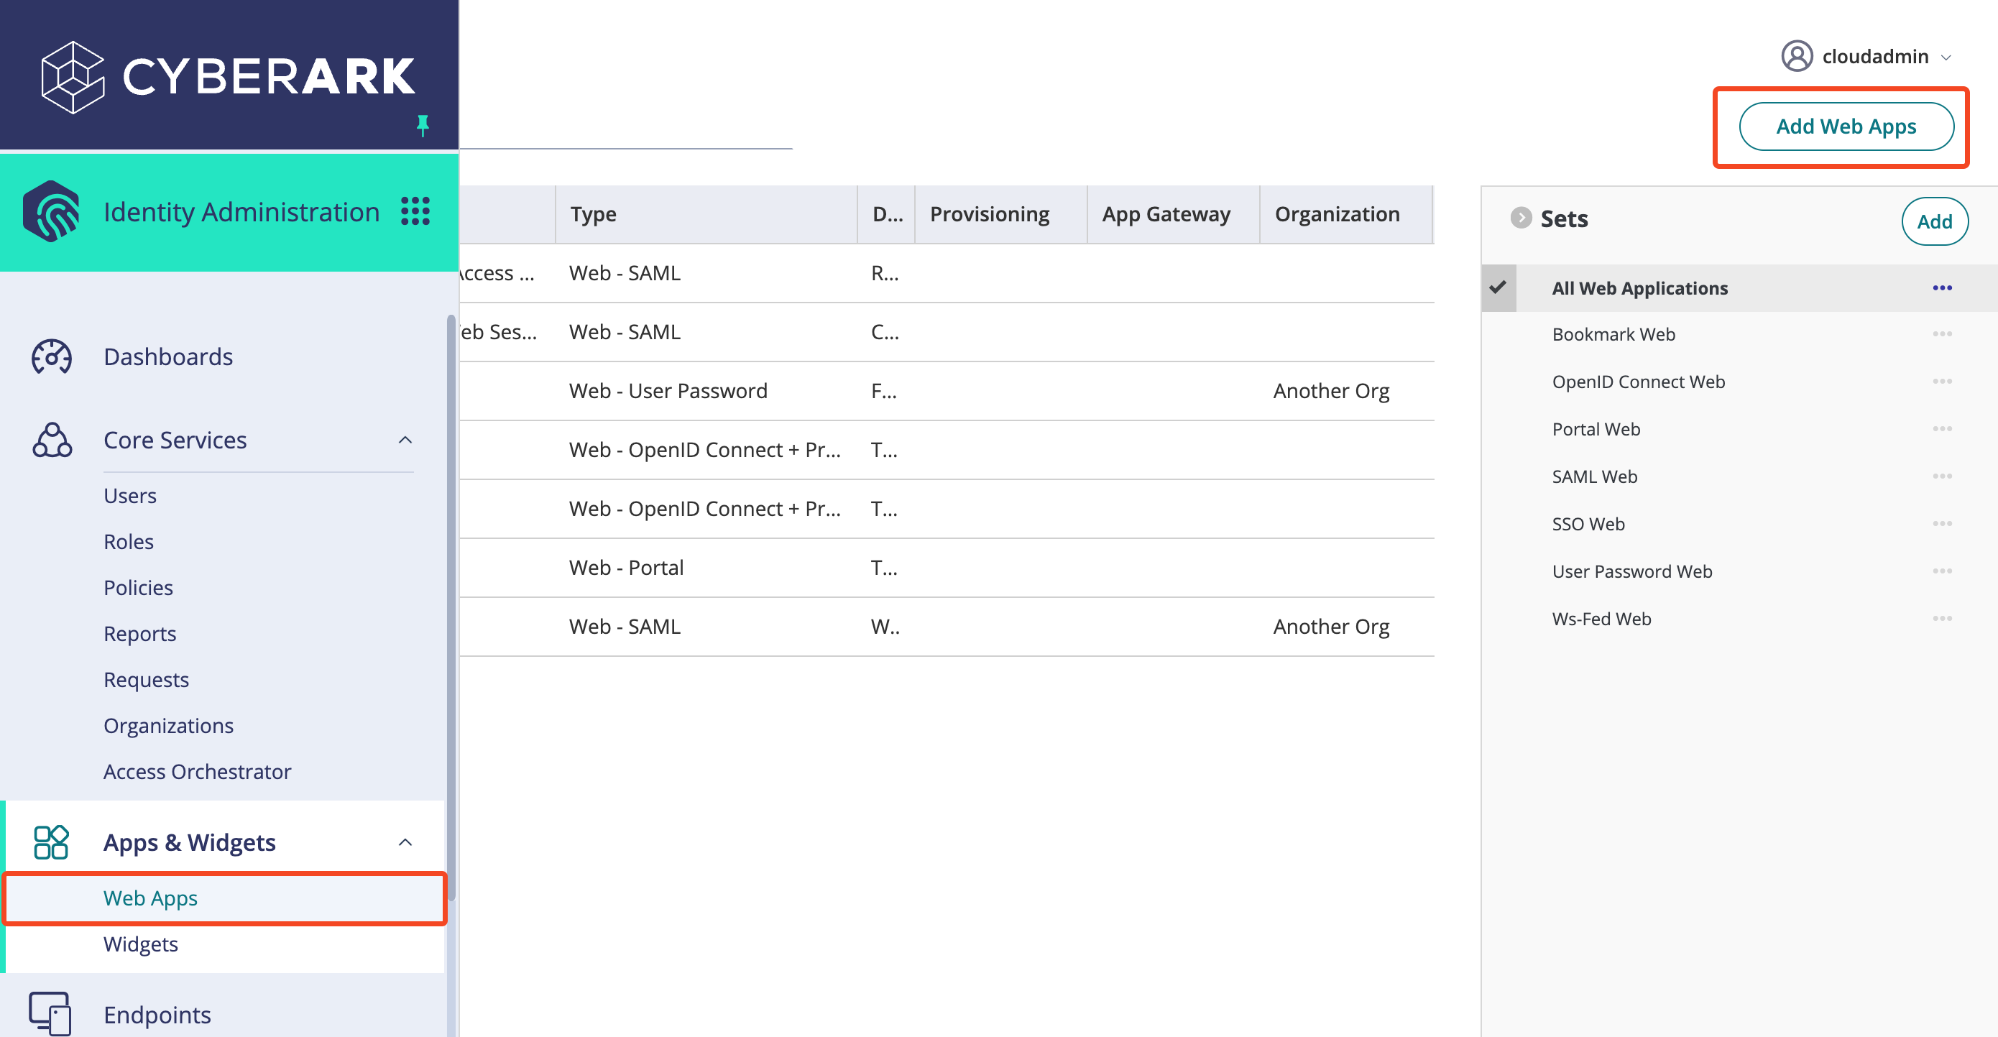
Task: Click the Add Web Apps button
Action: tap(1846, 126)
